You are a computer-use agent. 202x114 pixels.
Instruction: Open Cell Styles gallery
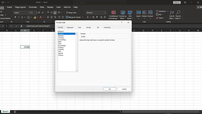click(x=130, y=15)
